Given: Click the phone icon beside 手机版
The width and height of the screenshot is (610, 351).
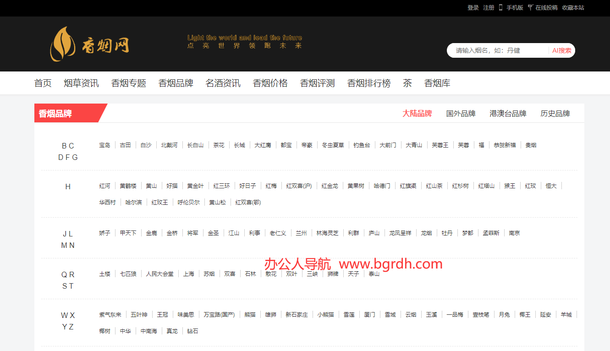Looking at the screenshot, I should point(500,7).
